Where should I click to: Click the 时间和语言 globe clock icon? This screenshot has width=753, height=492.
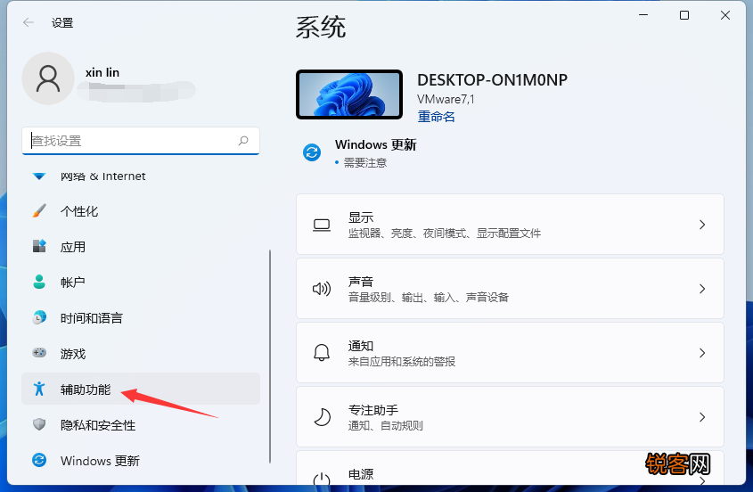click(x=39, y=317)
